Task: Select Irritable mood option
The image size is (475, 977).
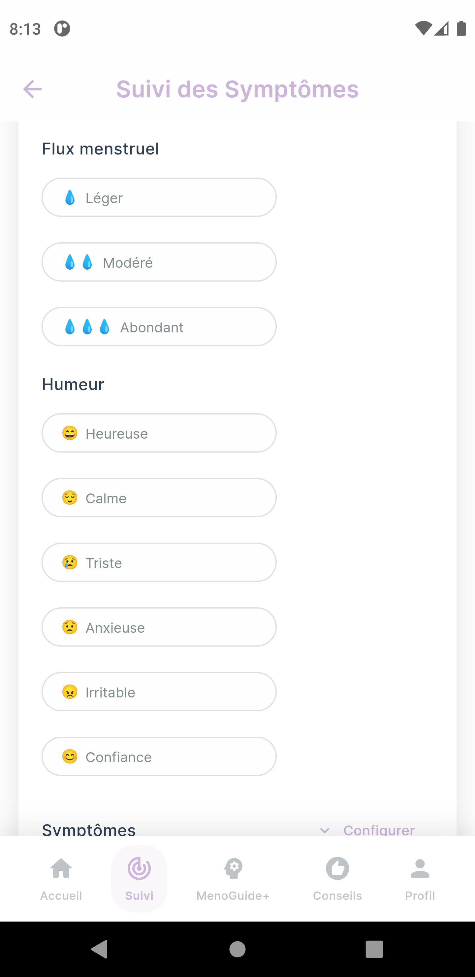Action: click(x=159, y=692)
